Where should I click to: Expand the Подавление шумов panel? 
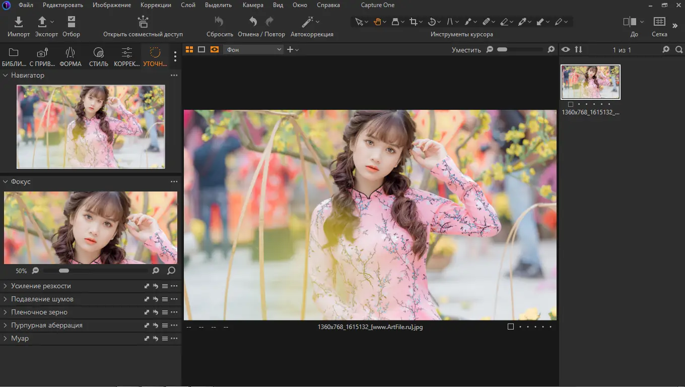[42, 299]
